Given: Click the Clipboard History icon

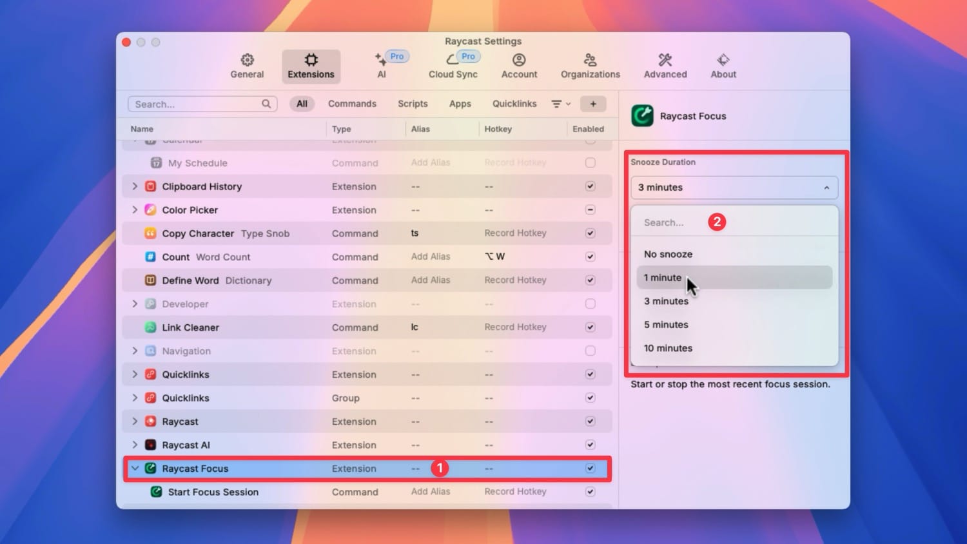Looking at the screenshot, I should tap(150, 186).
